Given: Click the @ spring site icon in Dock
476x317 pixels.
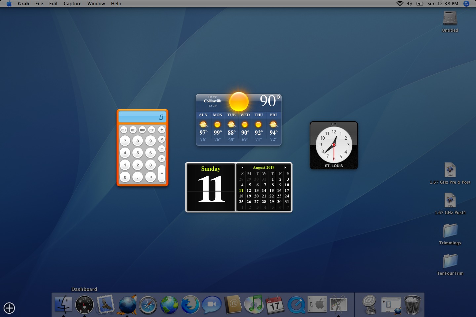Looking at the screenshot, I should (x=370, y=304).
